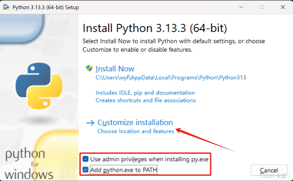Start installation with Install Now
293x181 pixels.
[x=115, y=69]
